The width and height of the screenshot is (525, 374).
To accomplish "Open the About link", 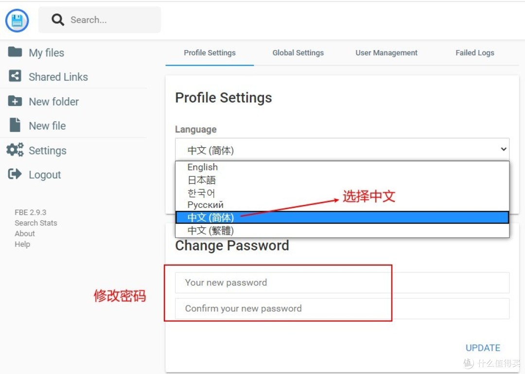I will [25, 234].
